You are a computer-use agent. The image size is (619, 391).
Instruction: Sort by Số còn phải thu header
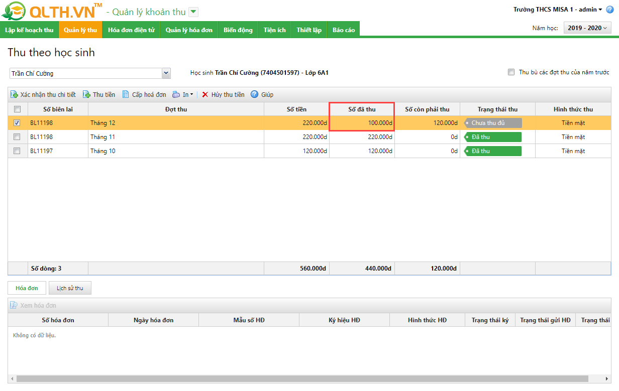click(427, 109)
